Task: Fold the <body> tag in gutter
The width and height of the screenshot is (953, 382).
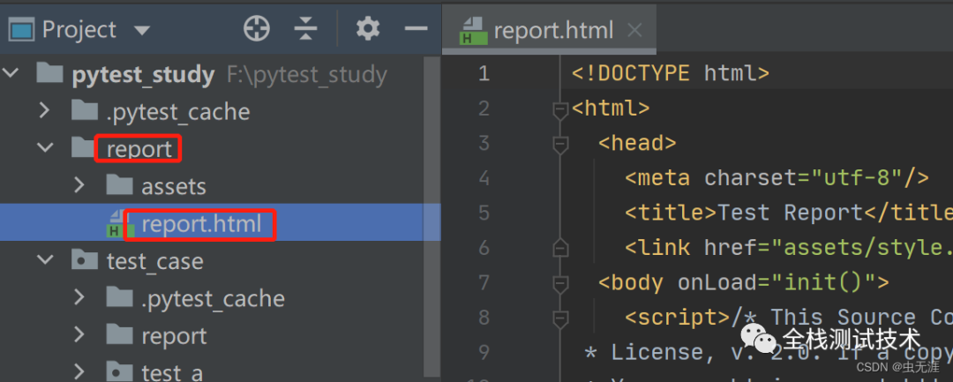Action: (559, 283)
